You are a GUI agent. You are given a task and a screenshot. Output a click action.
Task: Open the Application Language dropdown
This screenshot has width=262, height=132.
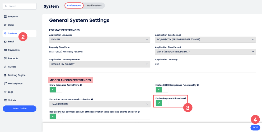[x=100, y=40]
